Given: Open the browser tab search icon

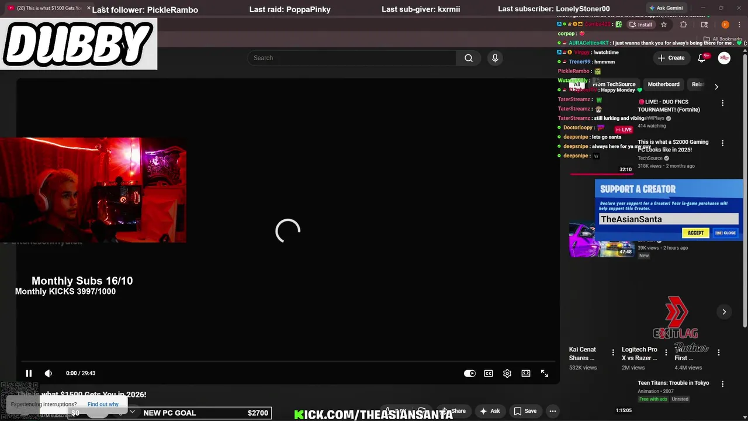Looking at the screenshot, I should coord(704,25).
